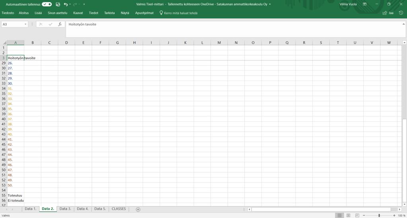
Task: Select column A header
Action: click(x=16, y=43)
